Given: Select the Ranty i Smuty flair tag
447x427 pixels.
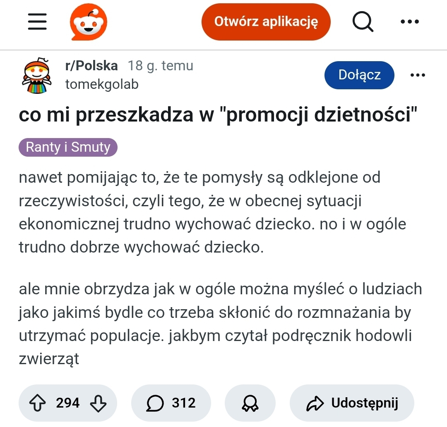Looking at the screenshot, I should click(68, 148).
